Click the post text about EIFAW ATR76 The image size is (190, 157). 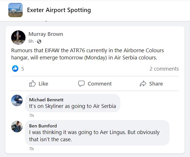pyautogui.click(x=87, y=54)
